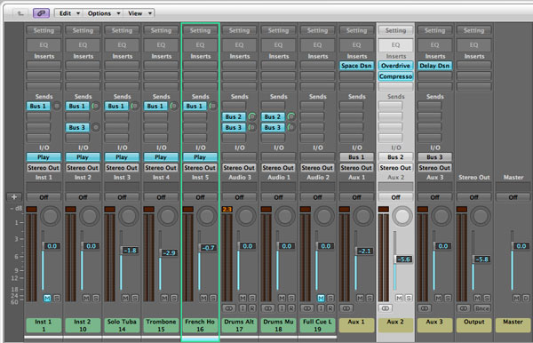The height and width of the screenshot is (343, 533).
Task: Toggle stereo format icon on Aux 2 channel
Action: pos(386,308)
